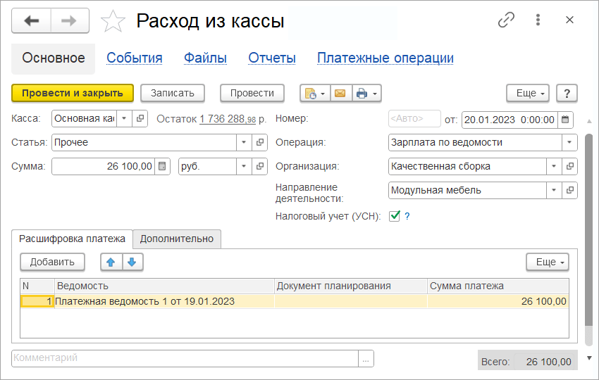Click into the Комментарий input field
The width and height of the screenshot is (599, 380).
[185, 358]
